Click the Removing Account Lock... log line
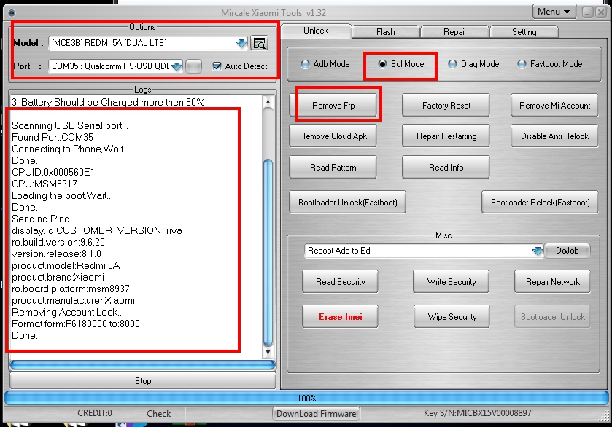This screenshot has height=427, width=612. (68, 313)
